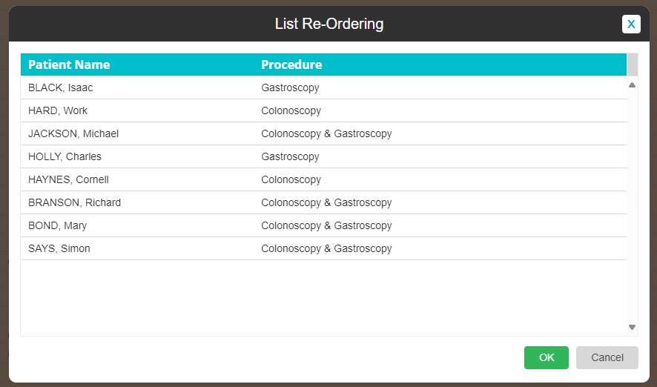The image size is (657, 387).
Task: Click Gastroscopy procedure for Isaac Black
Action: [290, 87]
